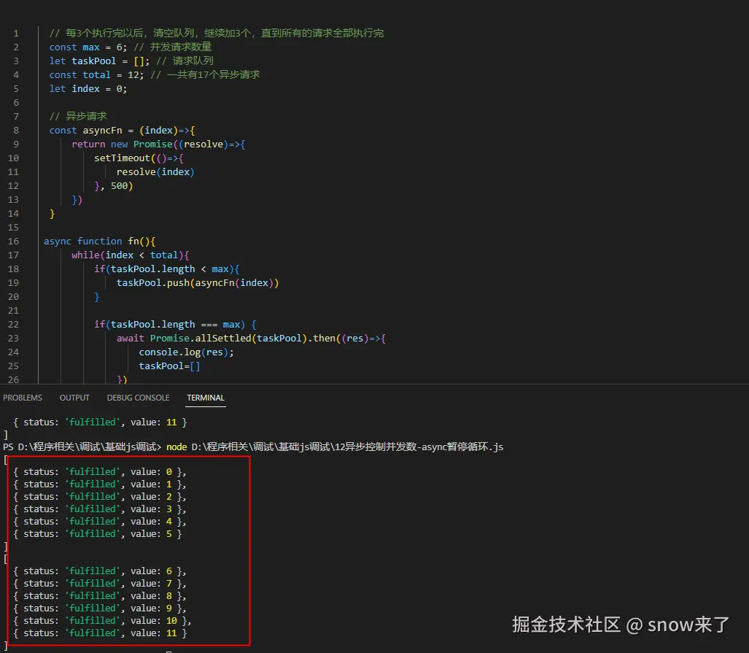
Task: Place cursor in "const max = 6;"
Action: pos(88,47)
